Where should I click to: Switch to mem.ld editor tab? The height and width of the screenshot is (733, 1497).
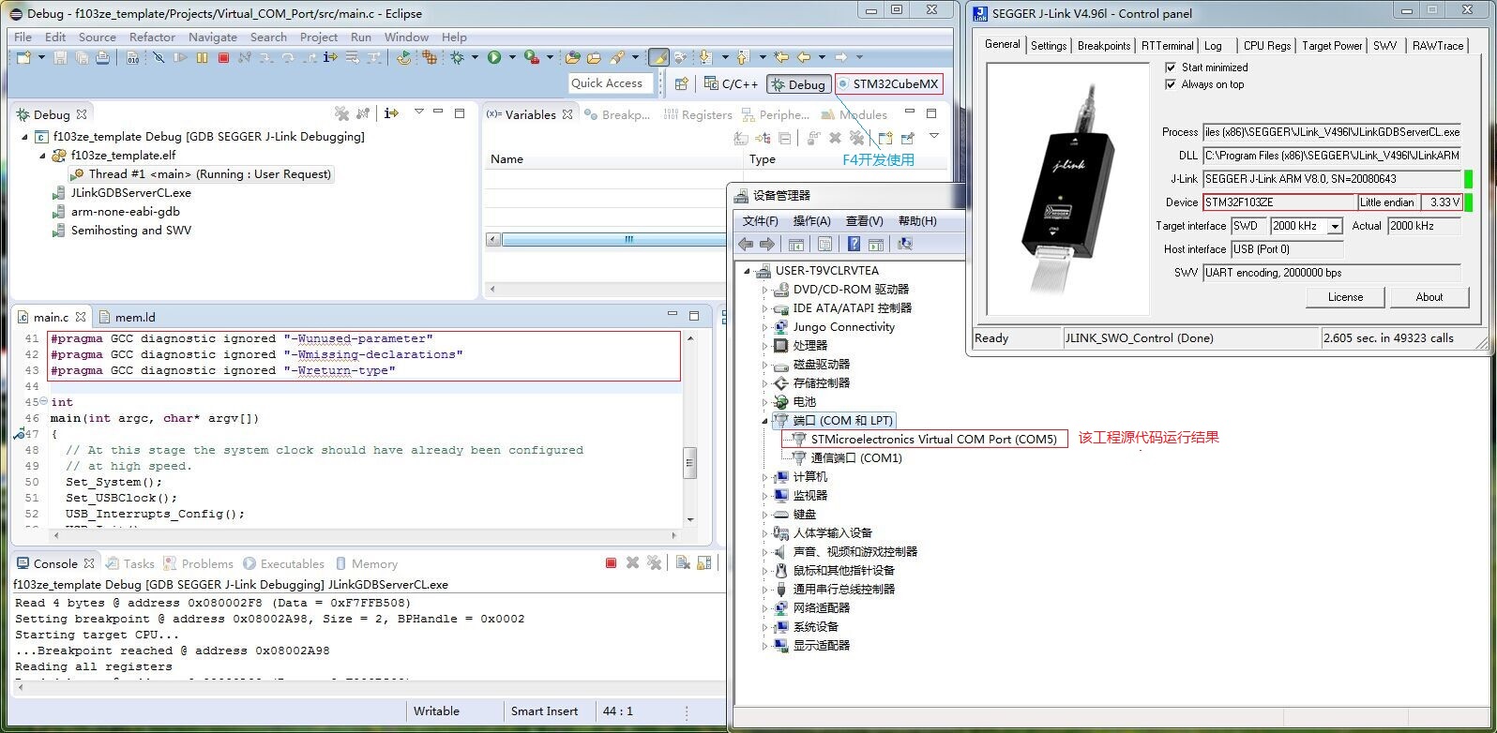127,317
